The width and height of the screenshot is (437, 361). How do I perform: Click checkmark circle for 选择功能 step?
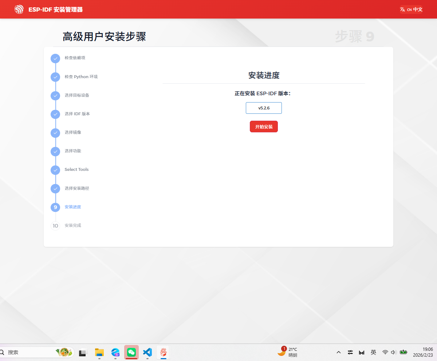point(55,151)
